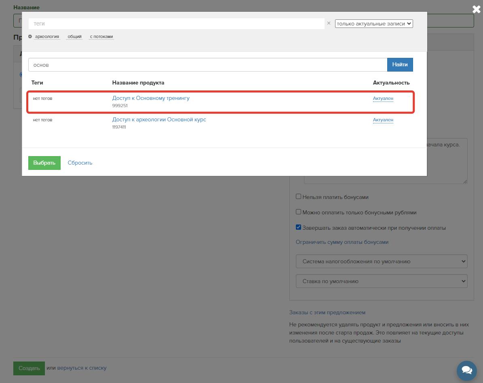
Task: Uncheck 'Завершать заказ автоматически' checkbox
Action: pos(299,227)
